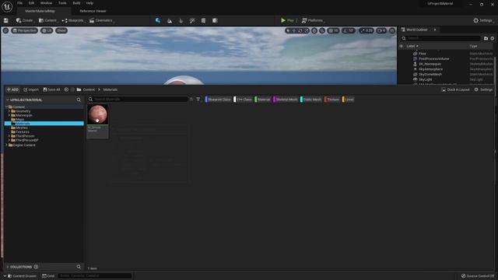Viewport: 498px width, 280px height.
Task: Switch to Fracture mode icon
Action: [215, 21]
